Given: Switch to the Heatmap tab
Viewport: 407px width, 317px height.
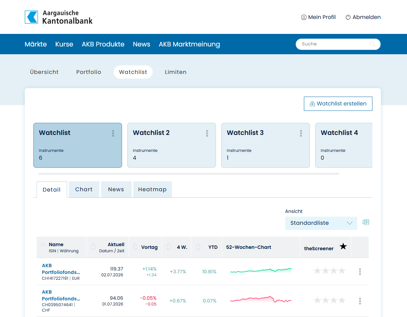Looking at the screenshot, I should click(152, 189).
